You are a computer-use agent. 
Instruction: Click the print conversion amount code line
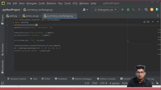tap(32, 50)
